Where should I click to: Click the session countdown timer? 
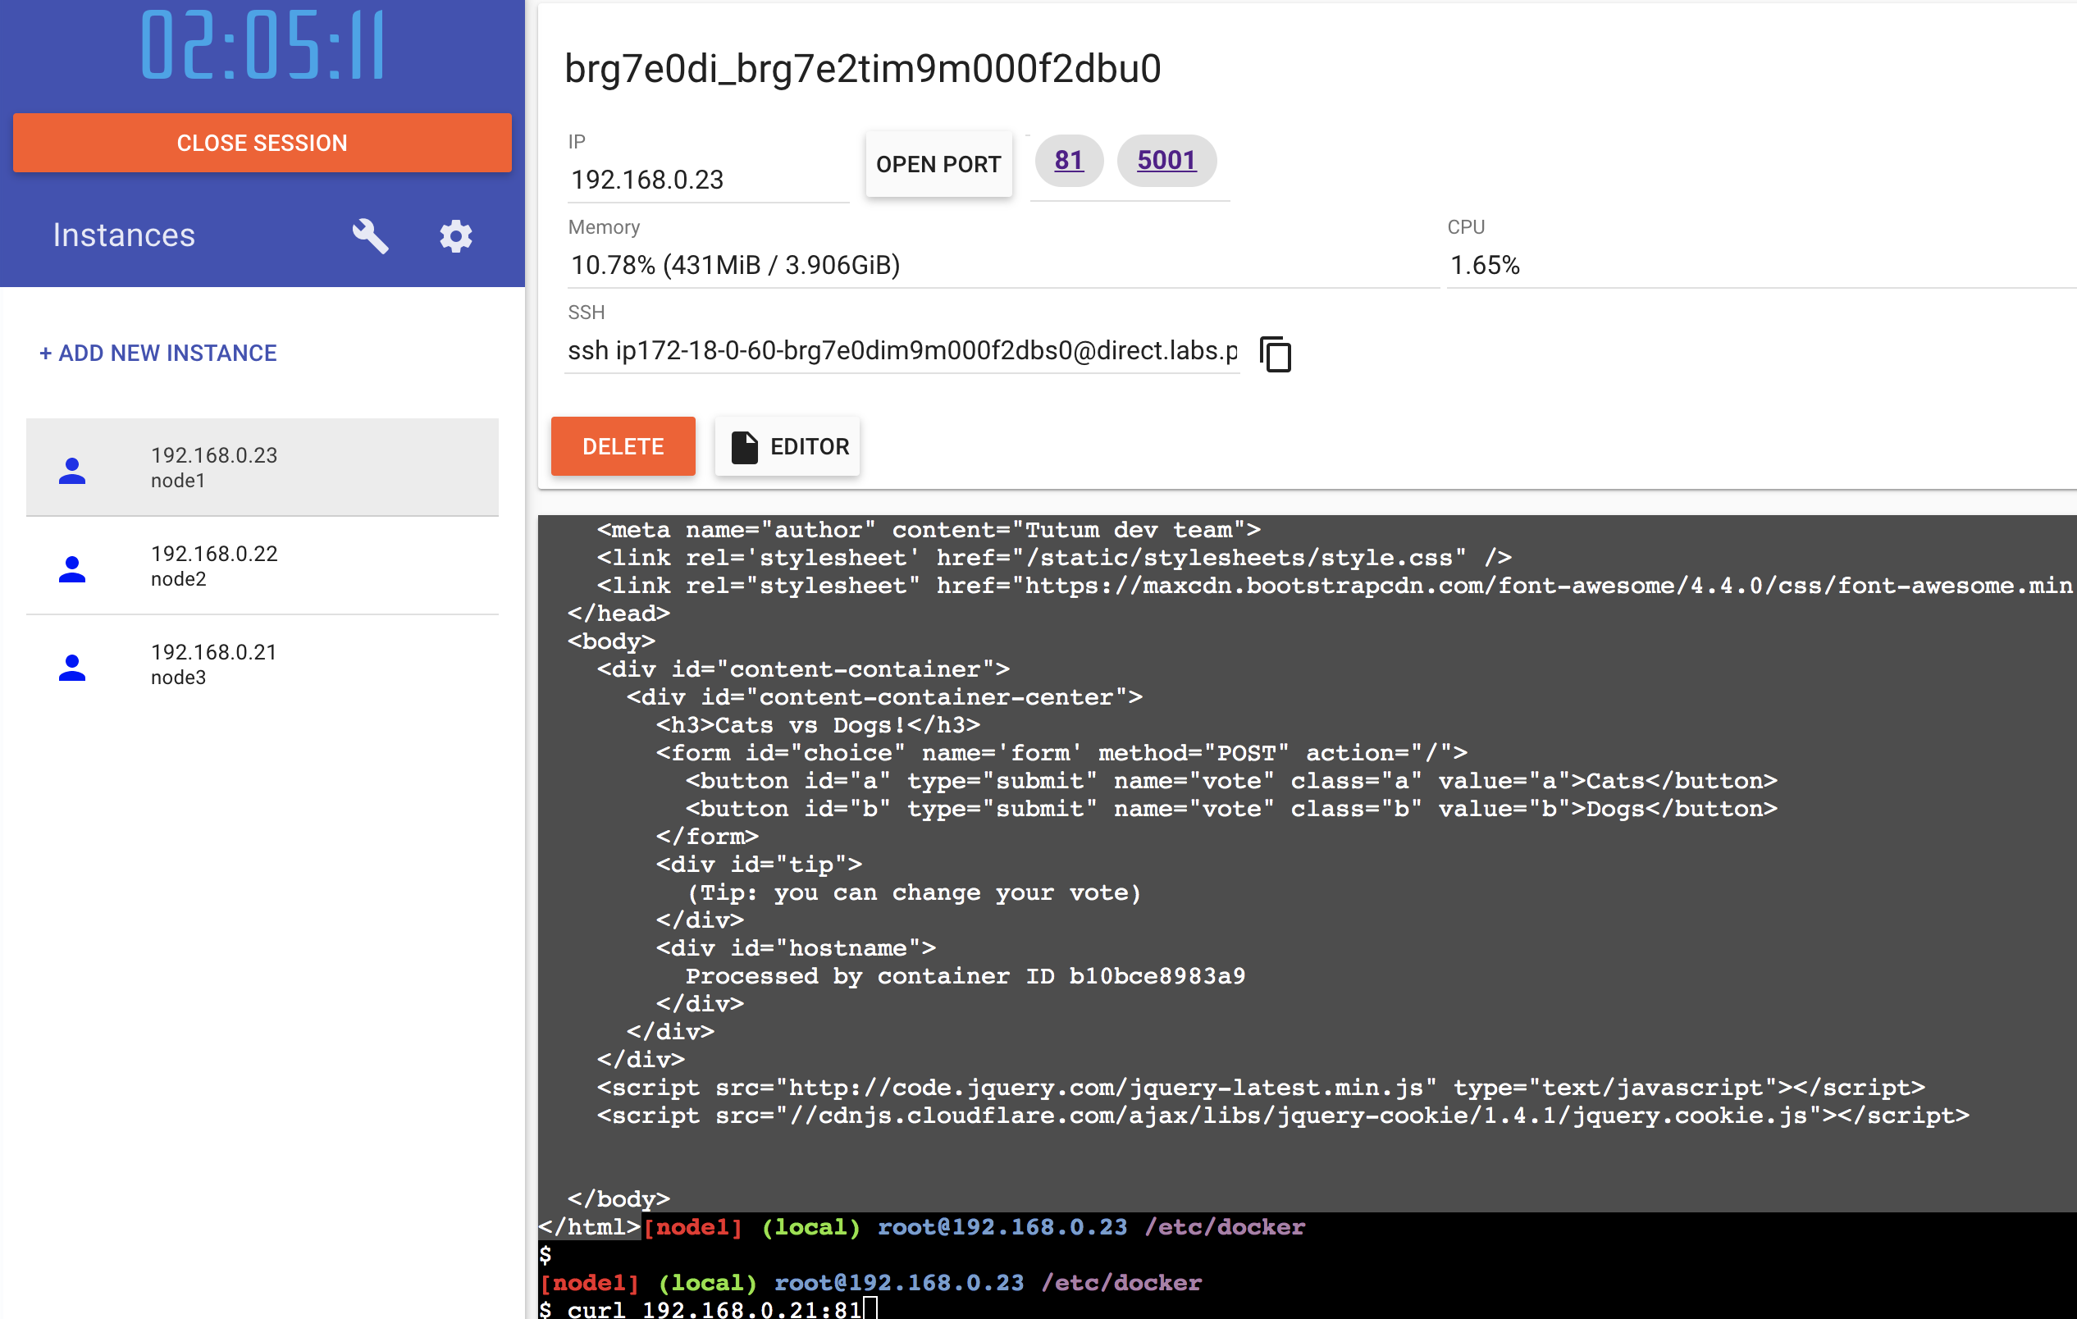(x=262, y=47)
